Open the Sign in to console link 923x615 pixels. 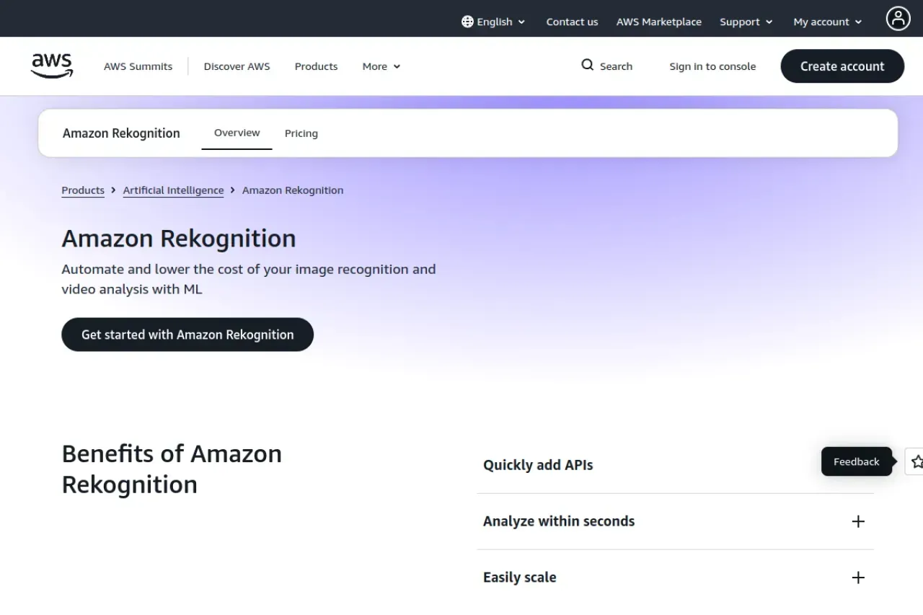pyautogui.click(x=712, y=66)
